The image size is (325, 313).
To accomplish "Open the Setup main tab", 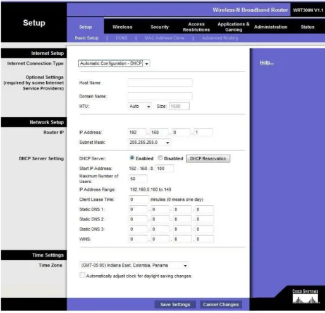I will coord(85,27).
